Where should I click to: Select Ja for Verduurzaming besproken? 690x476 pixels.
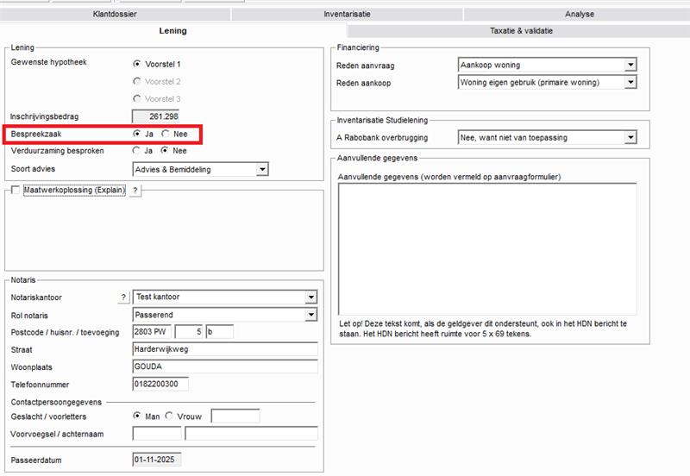(136, 150)
